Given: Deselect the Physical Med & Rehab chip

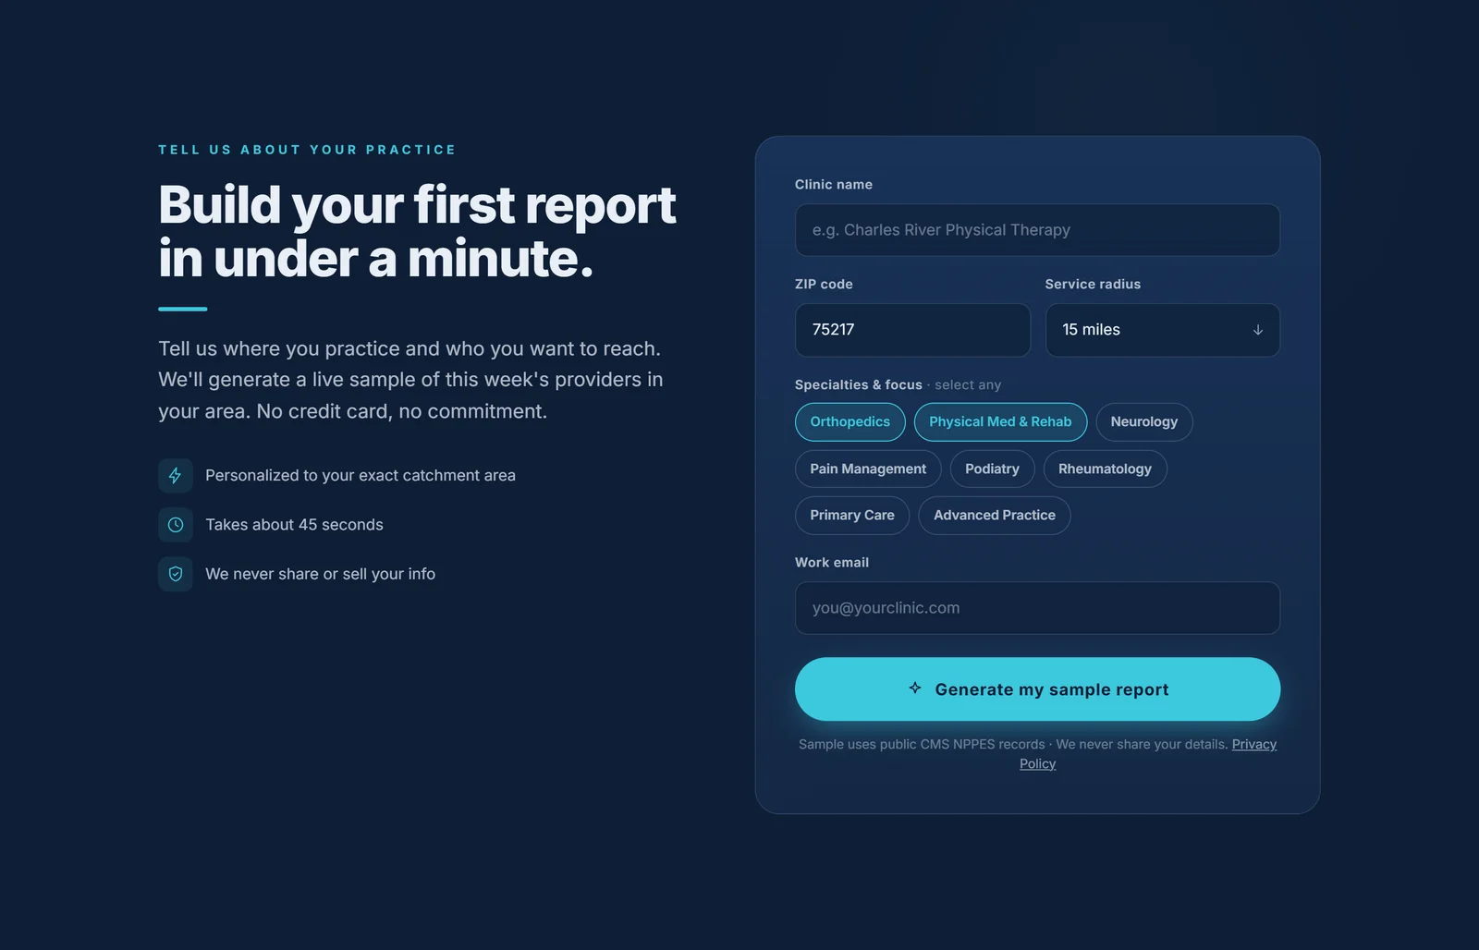Looking at the screenshot, I should (1000, 422).
